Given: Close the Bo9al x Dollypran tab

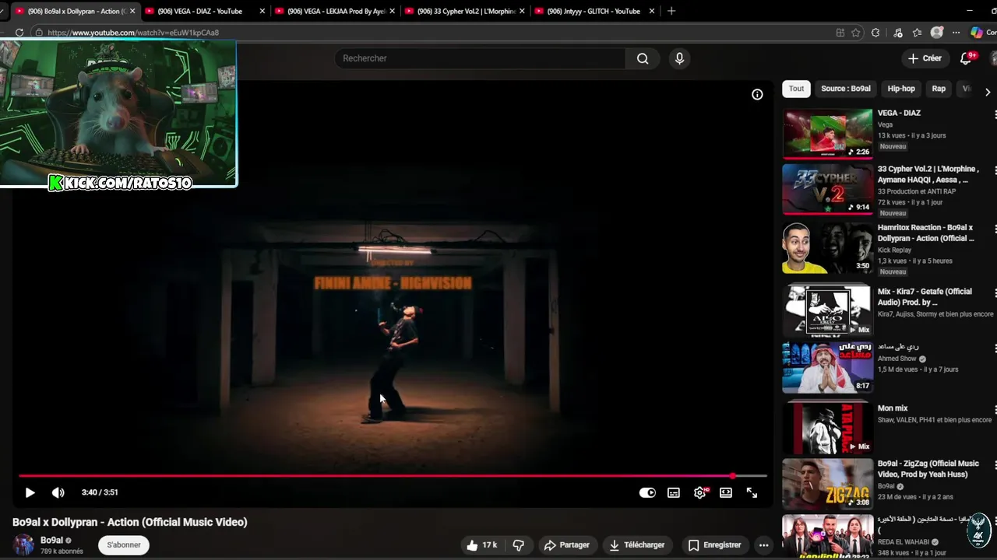Looking at the screenshot, I should click(x=132, y=12).
